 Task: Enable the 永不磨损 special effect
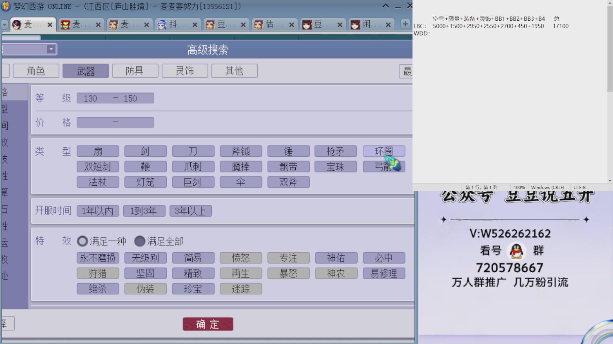click(x=98, y=258)
